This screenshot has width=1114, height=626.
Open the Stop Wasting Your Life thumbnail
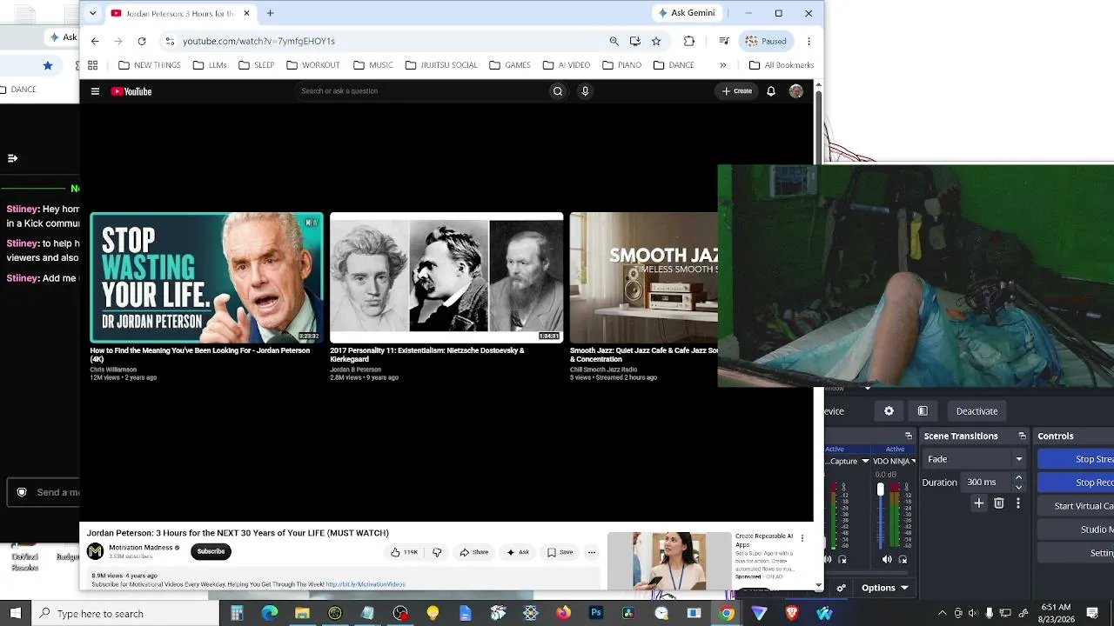pos(206,277)
